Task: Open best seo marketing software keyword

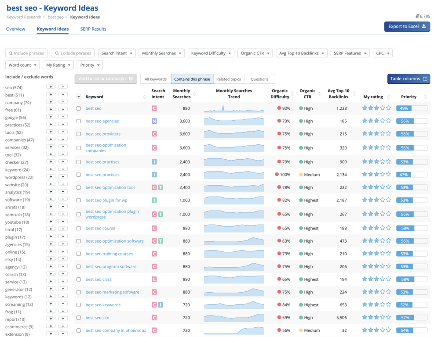Action: 113,292
